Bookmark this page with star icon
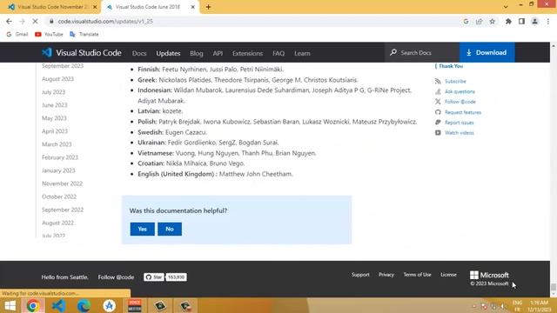The height and width of the screenshot is (313, 557). coord(492,21)
